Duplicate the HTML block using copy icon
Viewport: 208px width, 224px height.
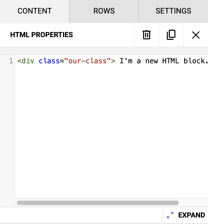tap(171, 35)
